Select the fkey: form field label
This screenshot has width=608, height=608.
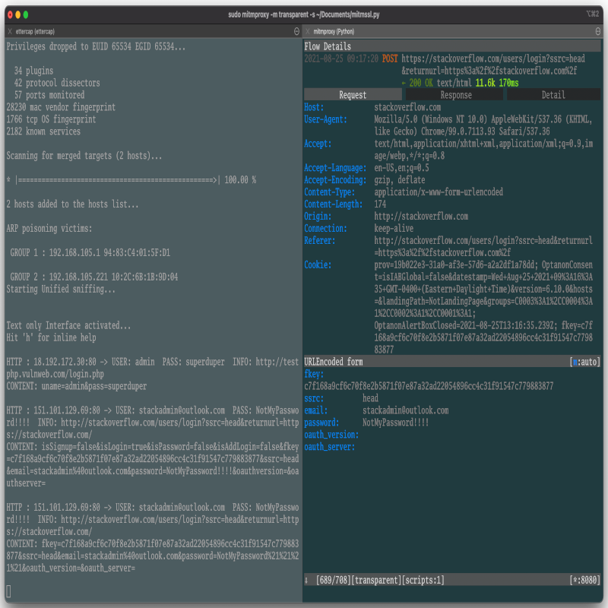click(314, 374)
